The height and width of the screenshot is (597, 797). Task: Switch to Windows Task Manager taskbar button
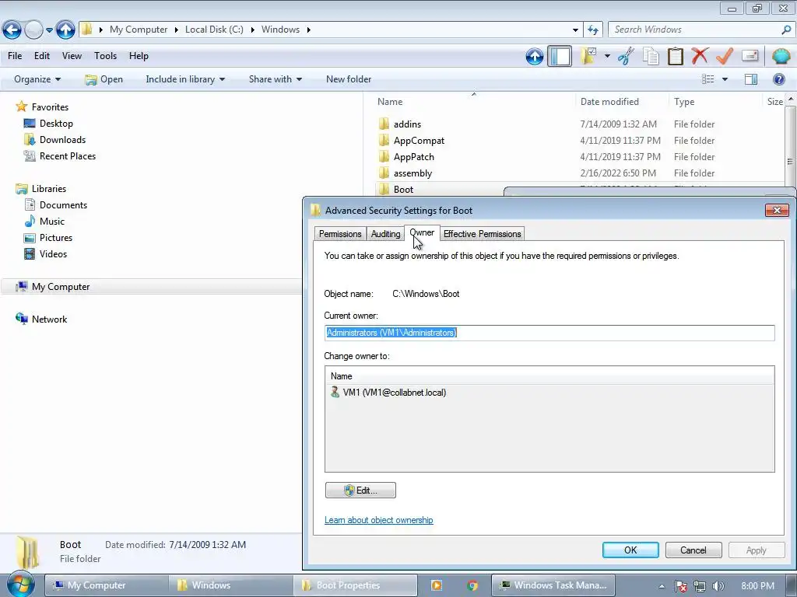(553, 585)
